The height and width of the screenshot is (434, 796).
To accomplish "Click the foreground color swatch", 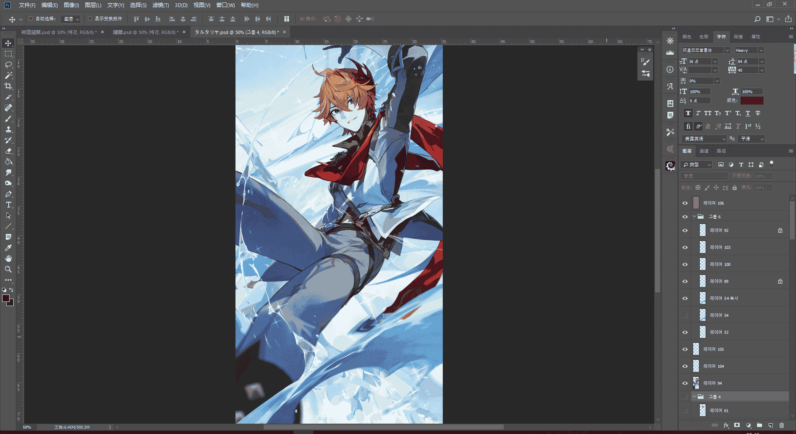I will pos(6,298).
